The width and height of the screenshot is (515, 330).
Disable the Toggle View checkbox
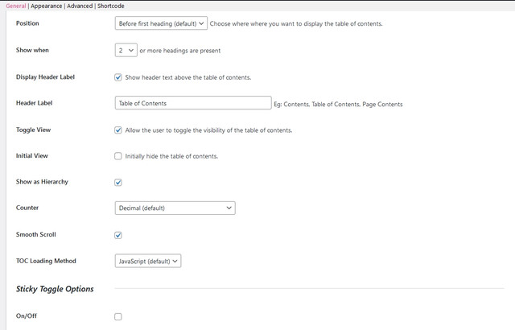[118, 130]
